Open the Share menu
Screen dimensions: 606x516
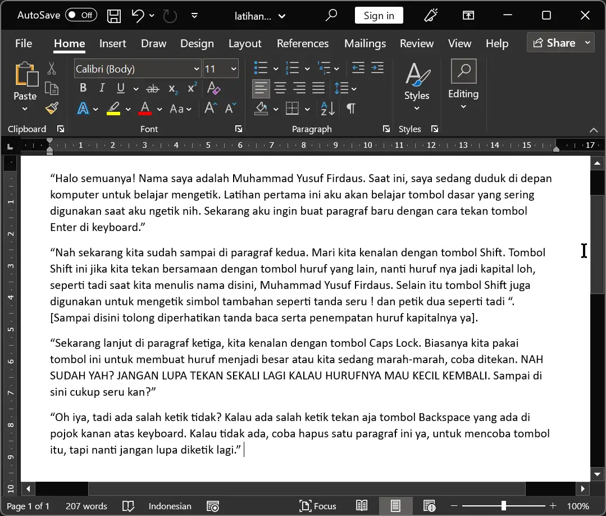pos(559,42)
